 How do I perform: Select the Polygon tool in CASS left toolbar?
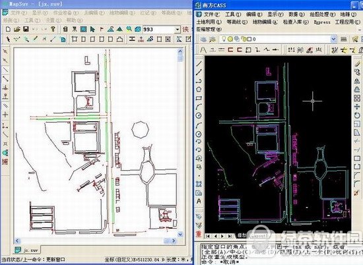click(x=199, y=89)
